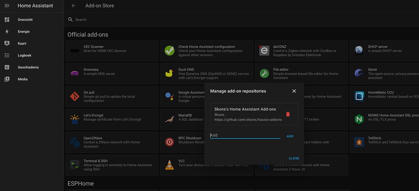
Task: Click the Git pull add-on title
Action: tap(89, 92)
